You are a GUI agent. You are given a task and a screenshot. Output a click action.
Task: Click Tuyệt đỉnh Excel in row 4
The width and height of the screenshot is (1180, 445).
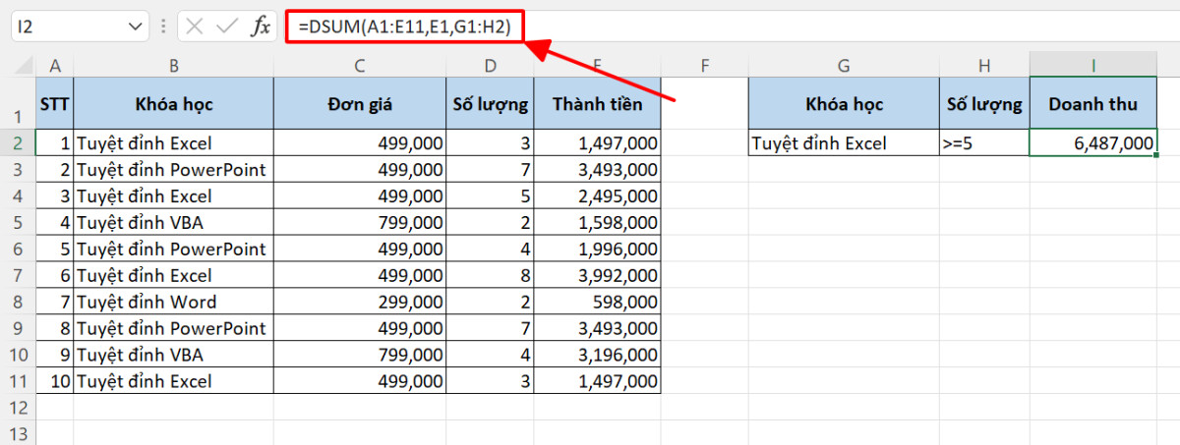(x=173, y=195)
